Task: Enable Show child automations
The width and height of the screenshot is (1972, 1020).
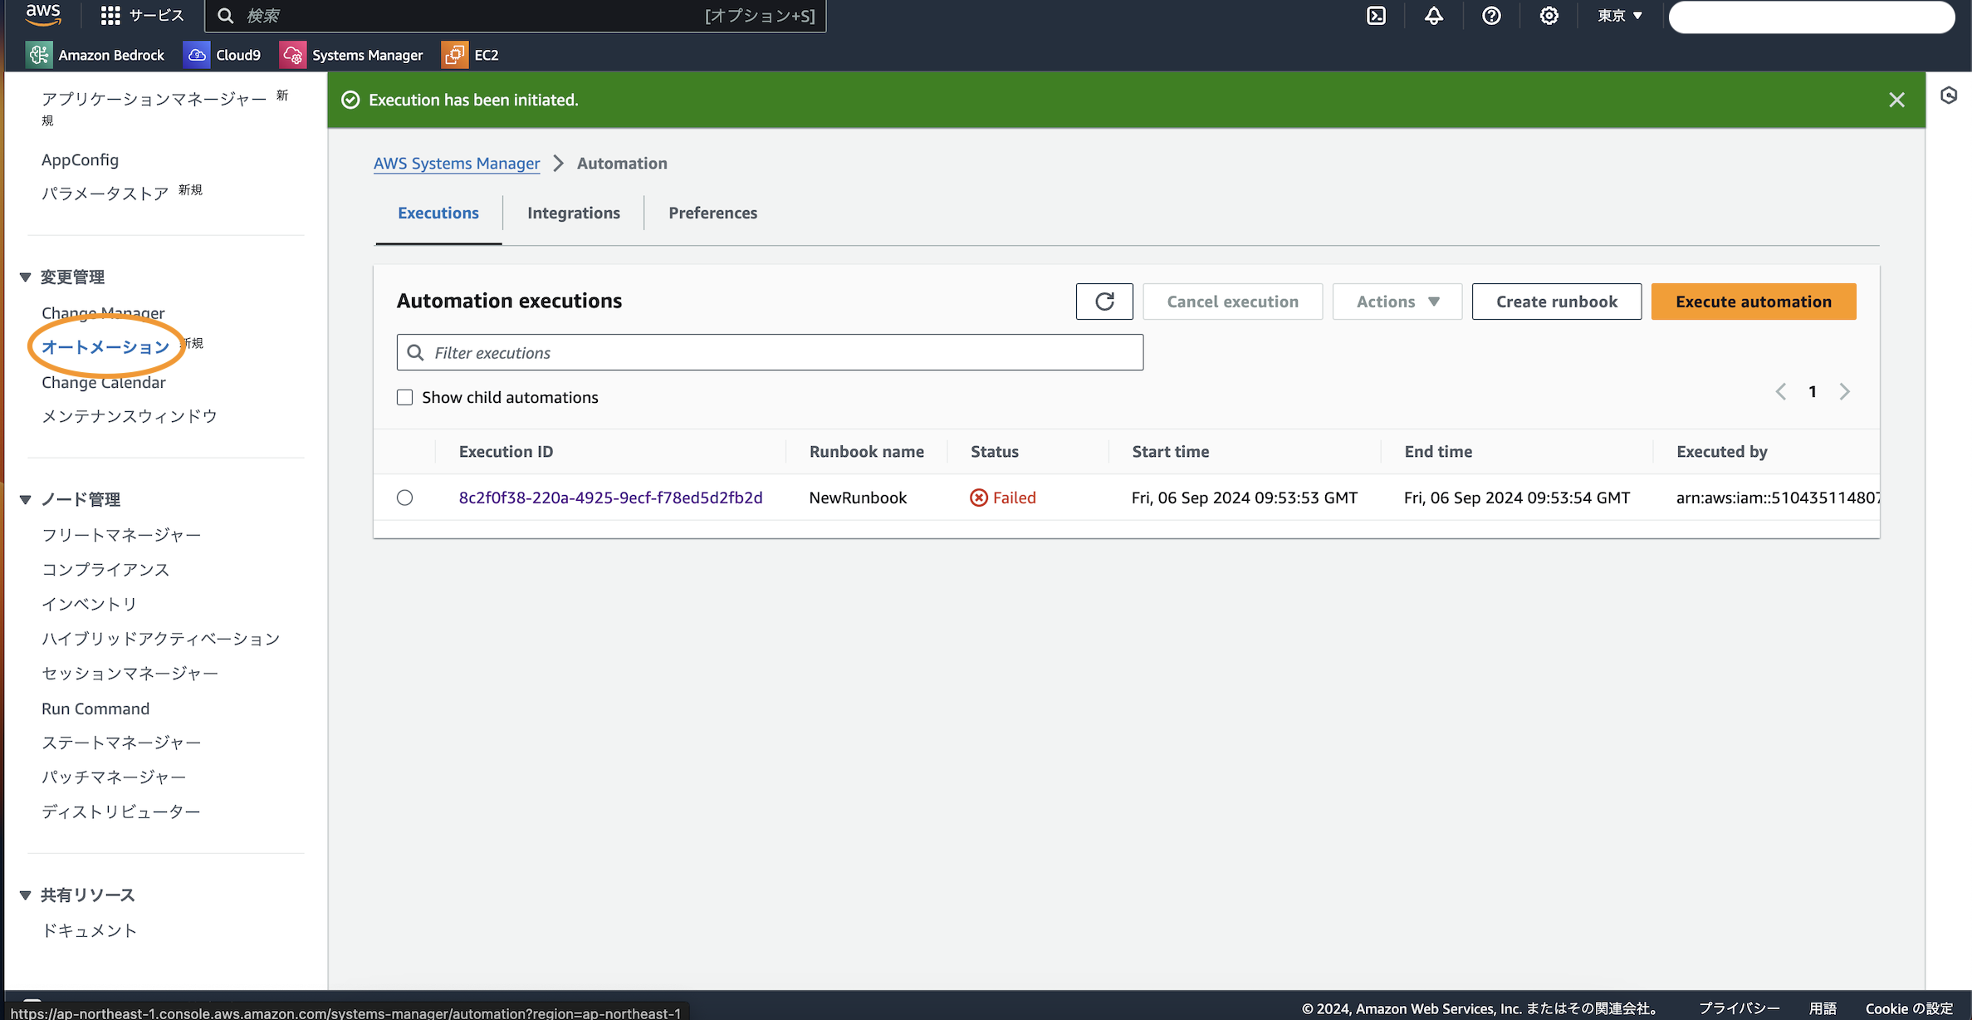Action: click(404, 397)
